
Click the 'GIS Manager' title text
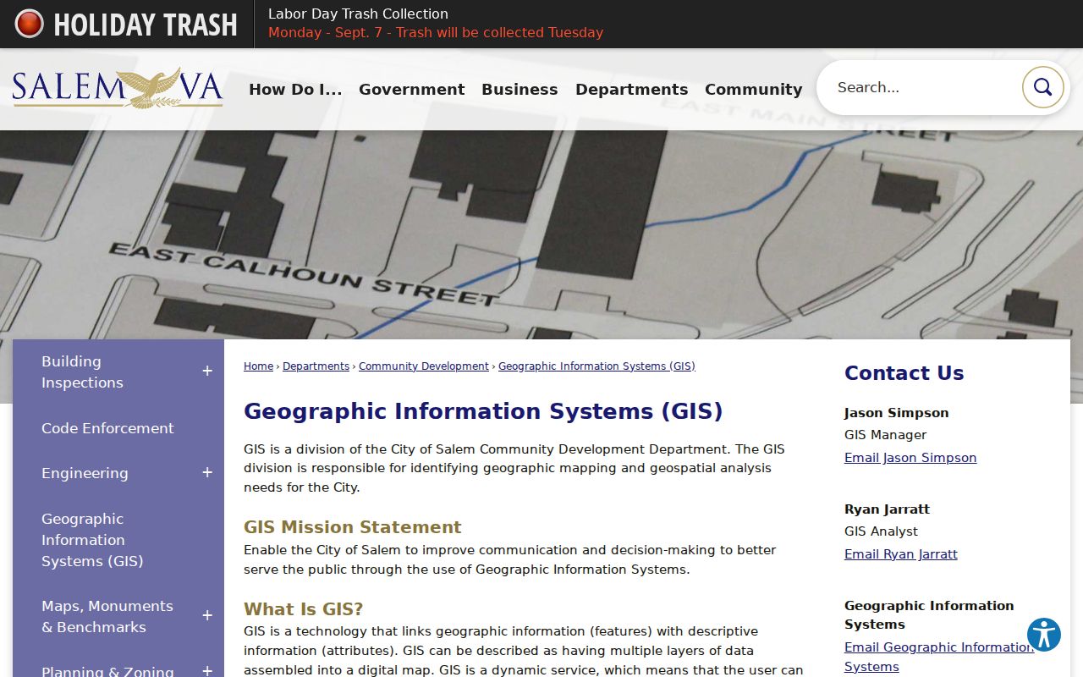(x=885, y=435)
